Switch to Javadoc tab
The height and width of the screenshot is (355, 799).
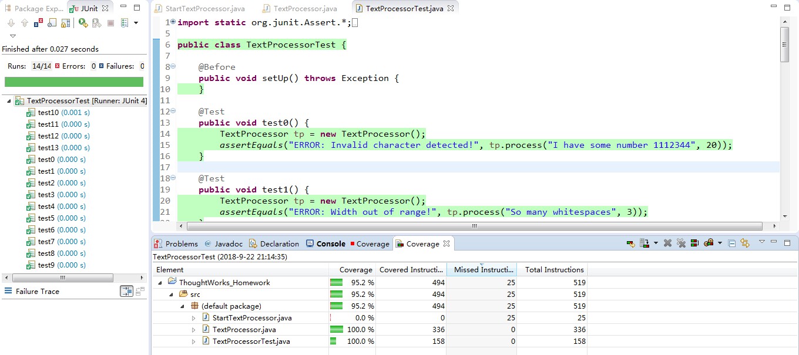click(224, 244)
